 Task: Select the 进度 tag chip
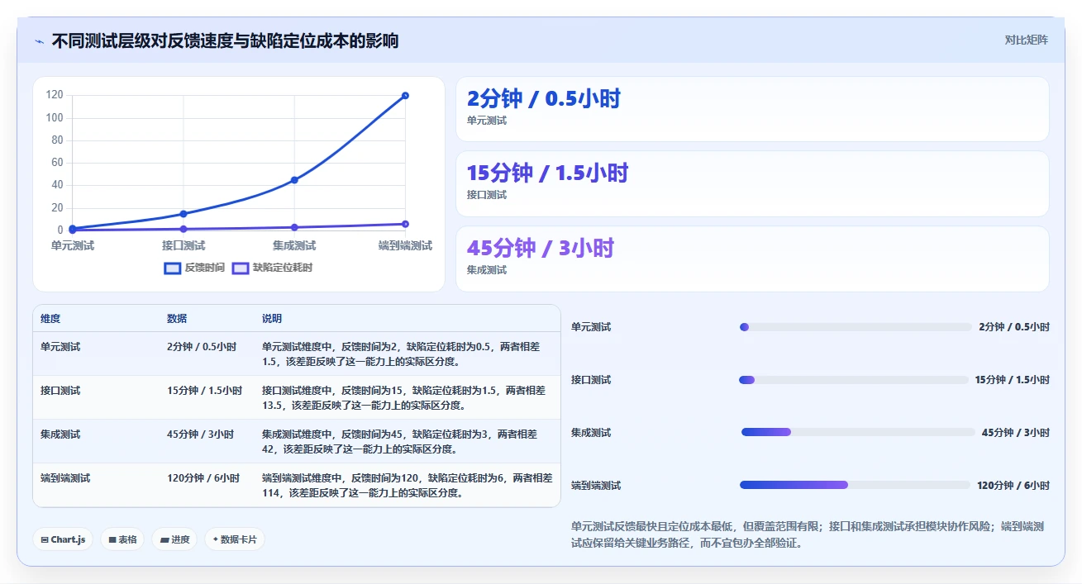pos(174,539)
